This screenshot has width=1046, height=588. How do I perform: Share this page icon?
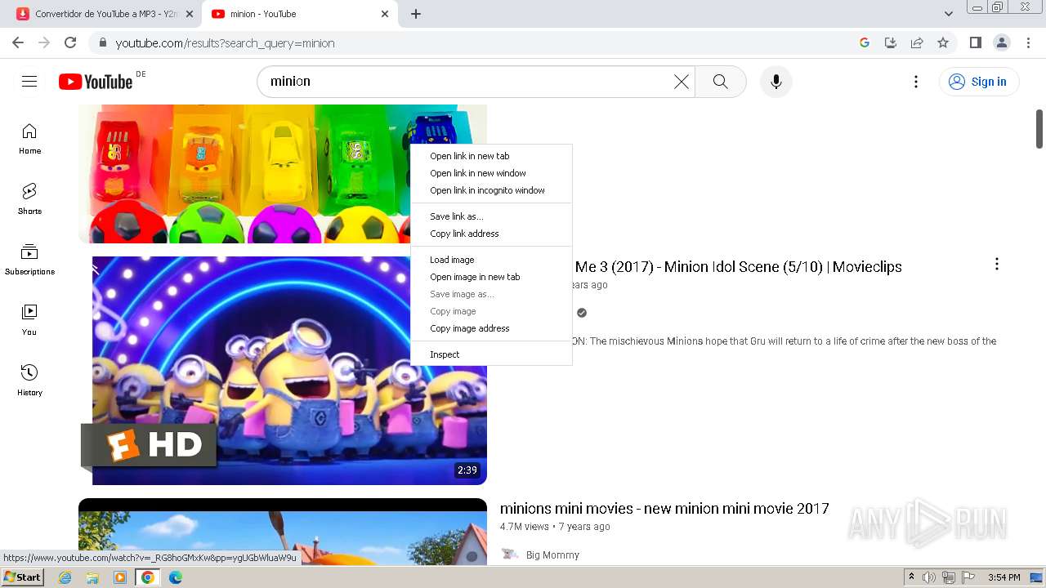point(917,42)
